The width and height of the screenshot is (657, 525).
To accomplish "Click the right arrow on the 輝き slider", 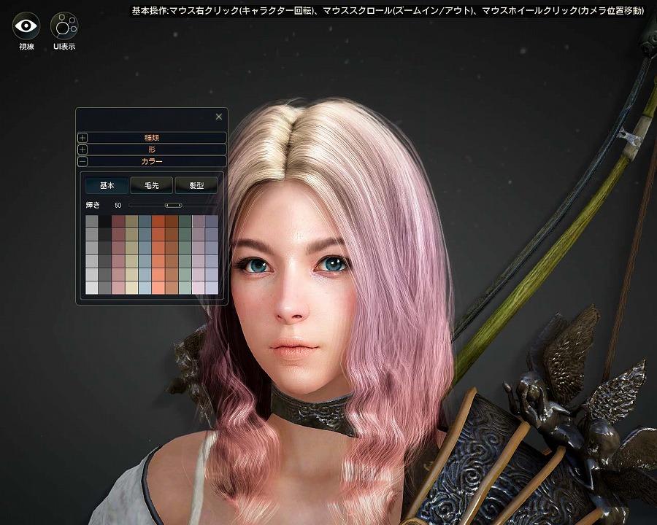I will pos(180,205).
